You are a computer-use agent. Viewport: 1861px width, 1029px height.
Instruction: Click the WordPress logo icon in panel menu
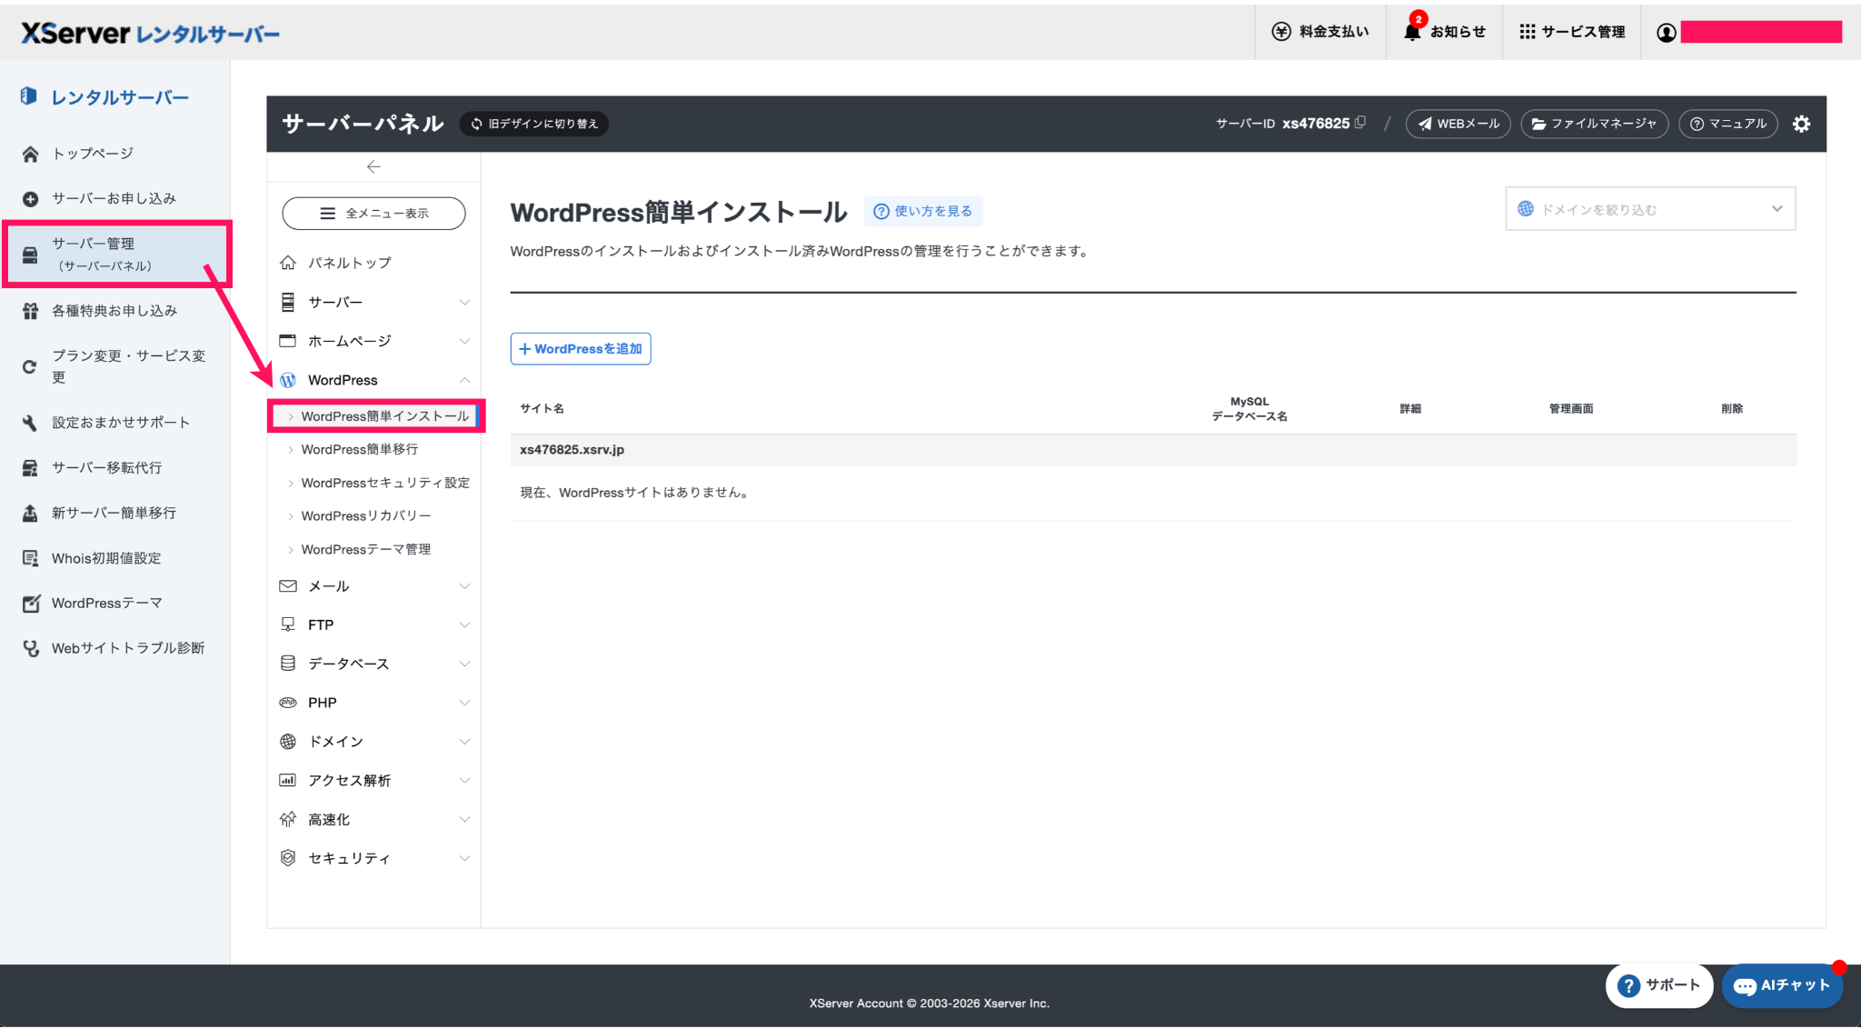coord(288,380)
